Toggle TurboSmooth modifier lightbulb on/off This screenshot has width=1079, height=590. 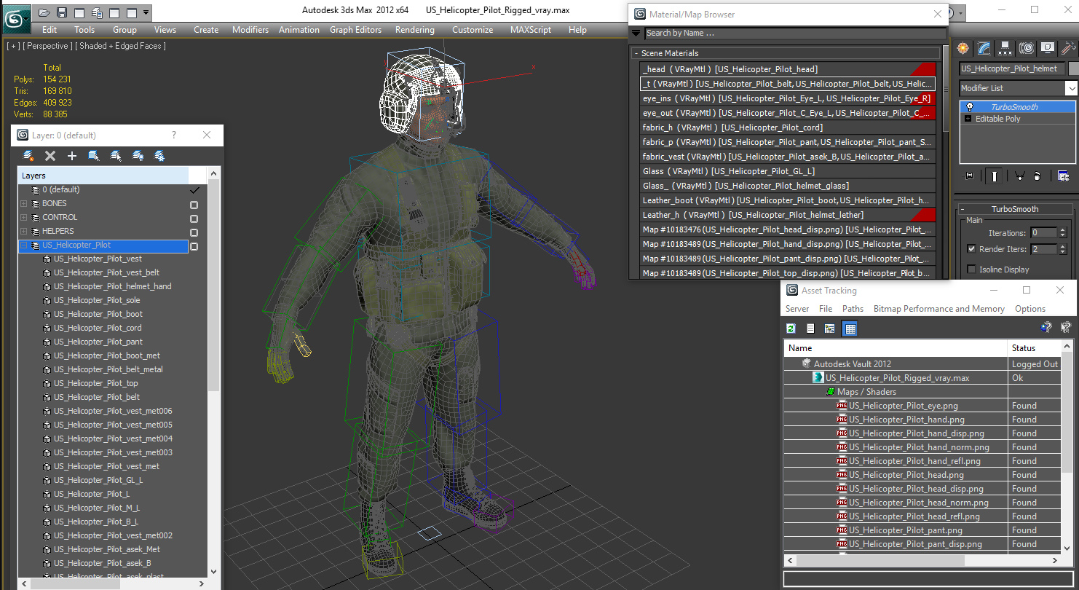(970, 107)
